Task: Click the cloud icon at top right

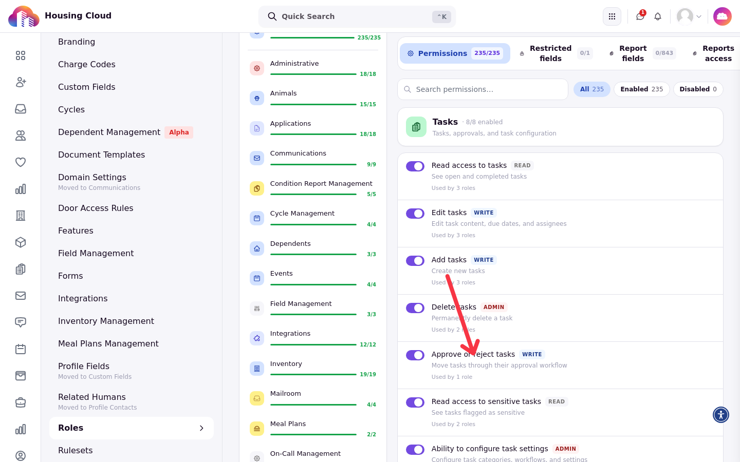Action: tap(723, 16)
